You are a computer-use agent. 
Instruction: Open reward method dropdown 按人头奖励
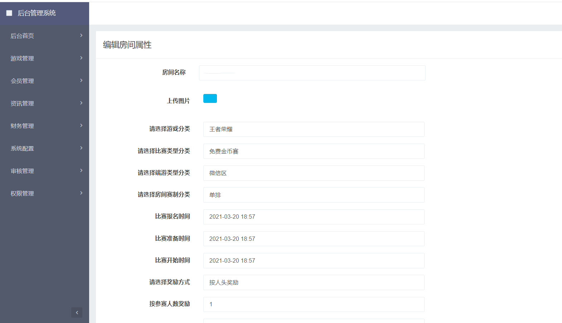(x=314, y=282)
